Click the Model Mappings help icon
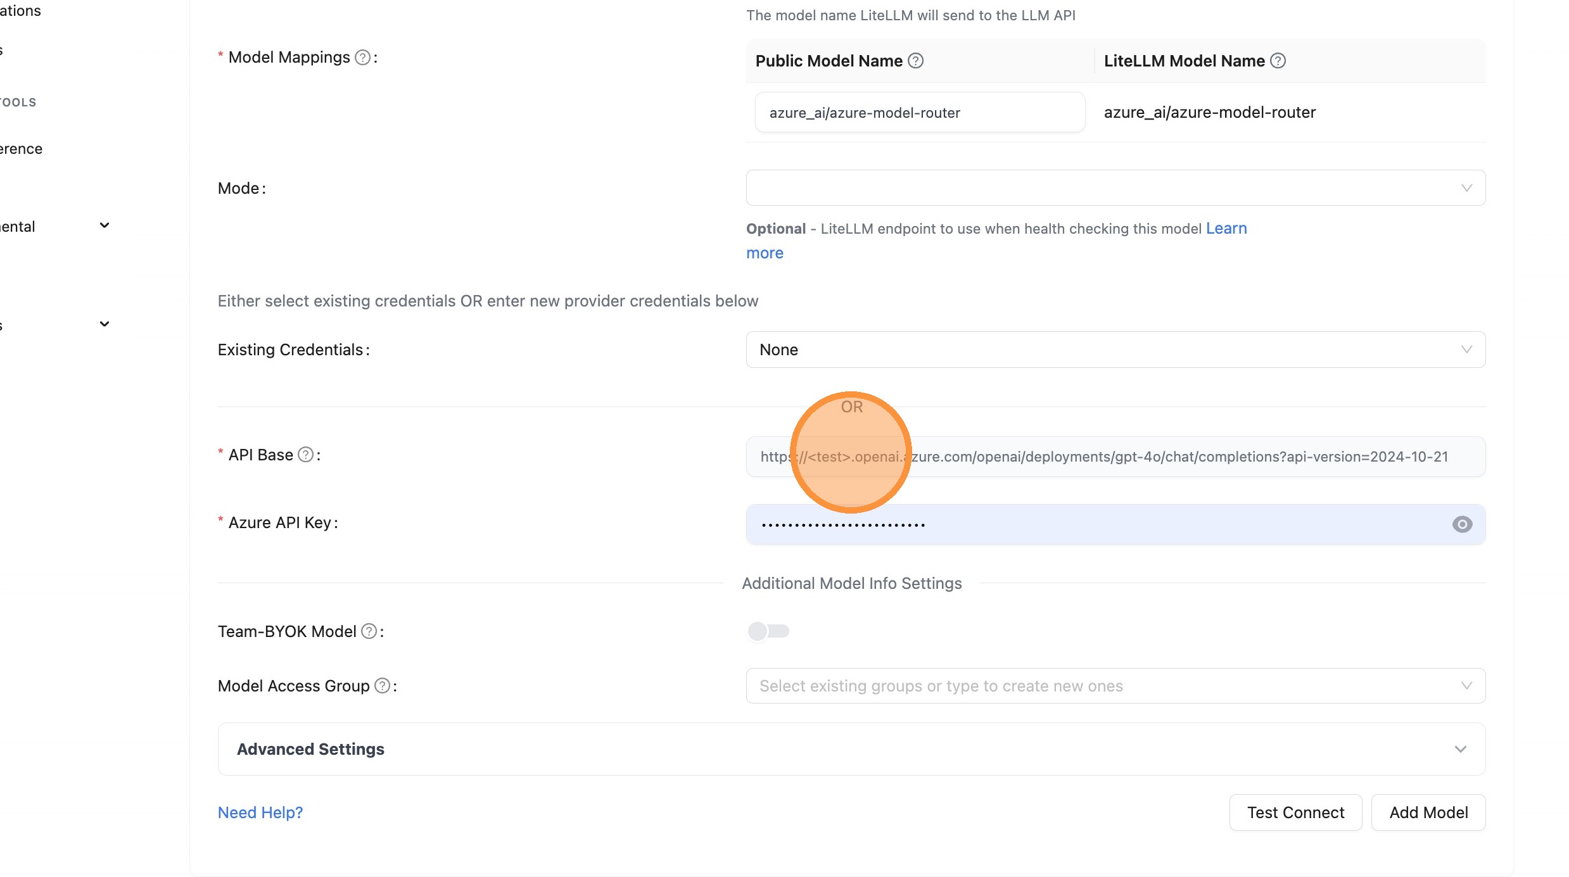The height and width of the screenshot is (877, 1569). point(363,57)
